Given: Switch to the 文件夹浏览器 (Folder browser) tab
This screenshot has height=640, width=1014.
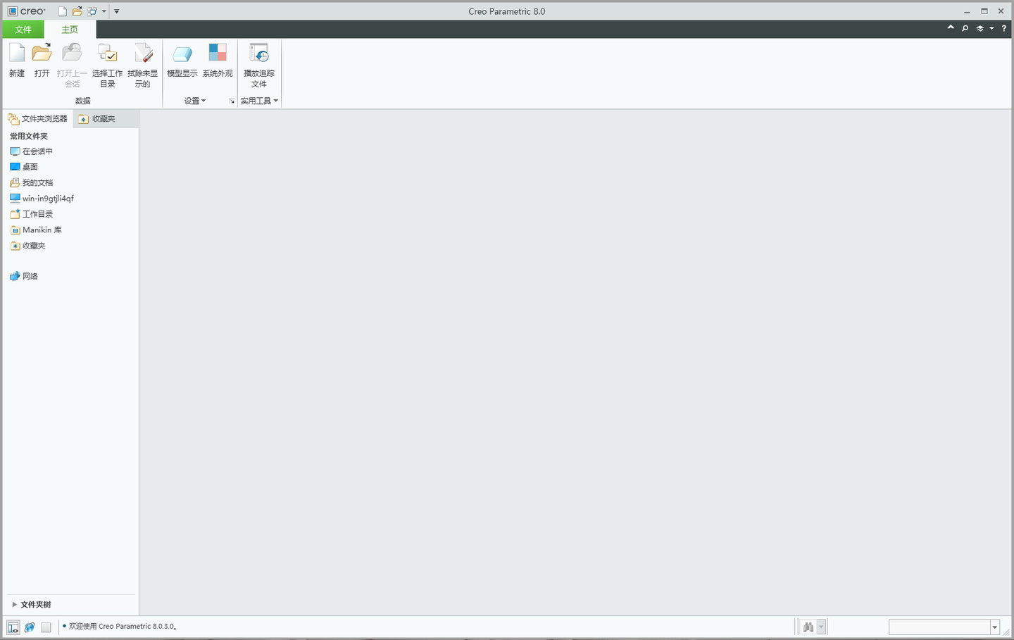Looking at the screenshot, I should (38, 118).
